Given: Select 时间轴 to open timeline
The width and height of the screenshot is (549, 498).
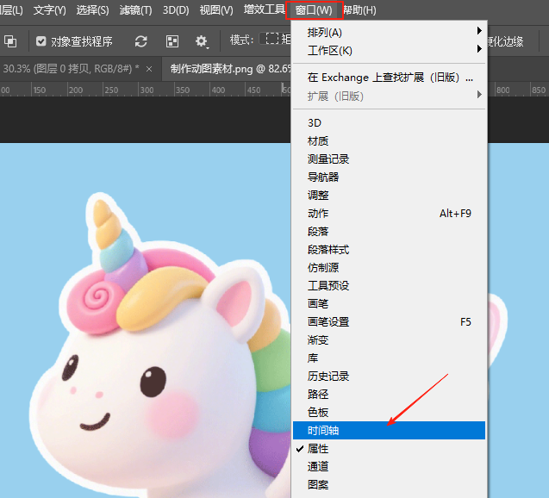Looking at the screenshot, I should 389,431.
